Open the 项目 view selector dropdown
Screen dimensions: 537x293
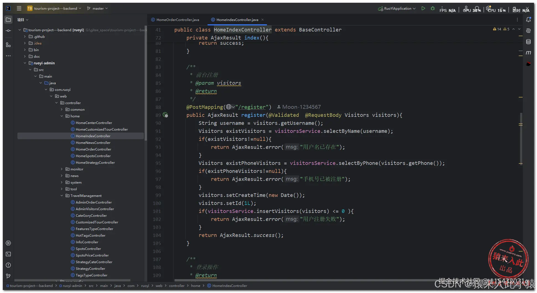23,20
